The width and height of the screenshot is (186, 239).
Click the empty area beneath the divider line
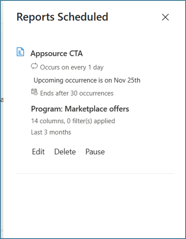coord(95,205)
